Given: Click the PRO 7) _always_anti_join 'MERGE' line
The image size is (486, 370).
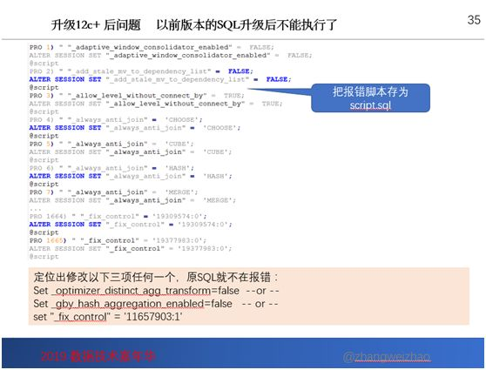Looking at the screenshot, I should [114, 192].
